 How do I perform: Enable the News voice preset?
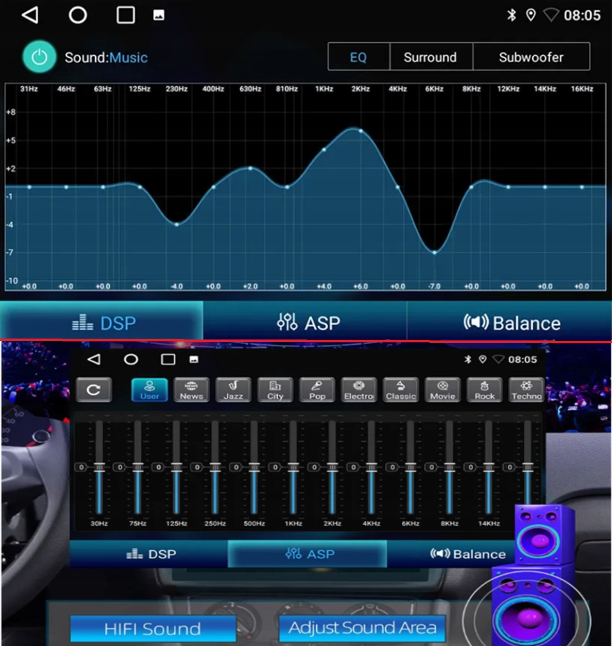(191, 390)
